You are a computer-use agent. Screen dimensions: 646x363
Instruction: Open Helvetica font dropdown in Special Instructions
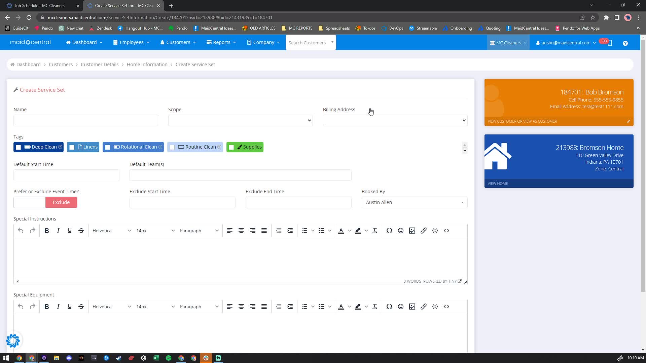[112, 231]
